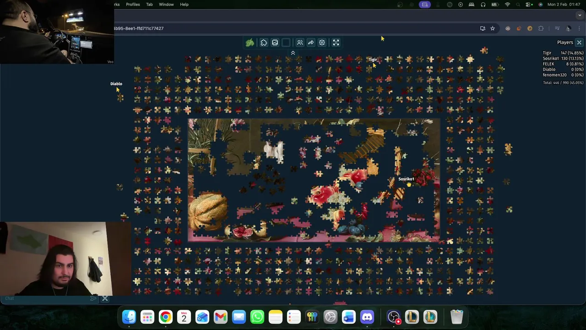Expand the Chrome tab search chevron
Screen dimensions: 586x330
580,15
